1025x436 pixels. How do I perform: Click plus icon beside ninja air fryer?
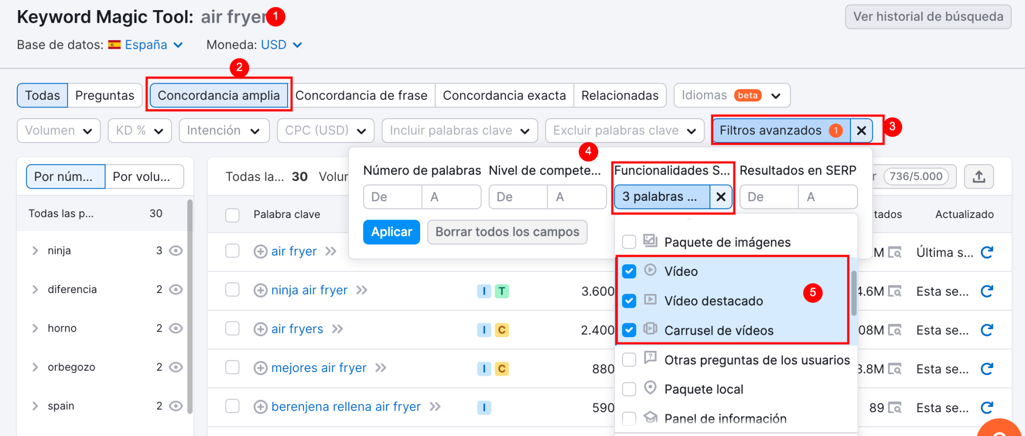[260, 290]
